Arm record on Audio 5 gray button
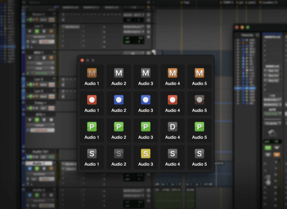Viewport: 287px width, 209px height. [x=199, y=100]
